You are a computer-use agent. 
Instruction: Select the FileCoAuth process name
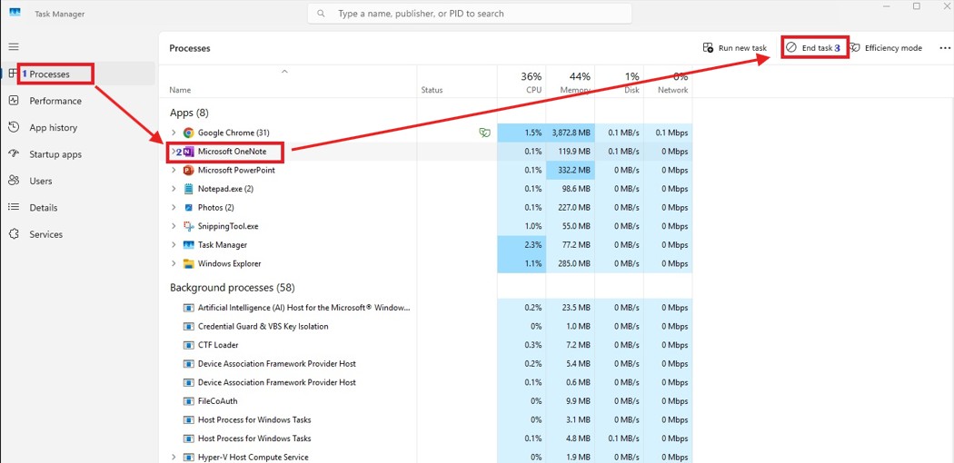coord(218,401)
